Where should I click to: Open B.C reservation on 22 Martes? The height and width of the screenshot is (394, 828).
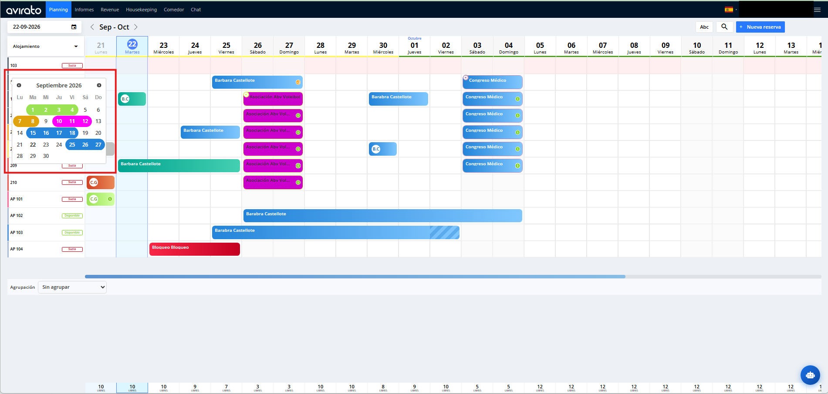coord(132,99)
